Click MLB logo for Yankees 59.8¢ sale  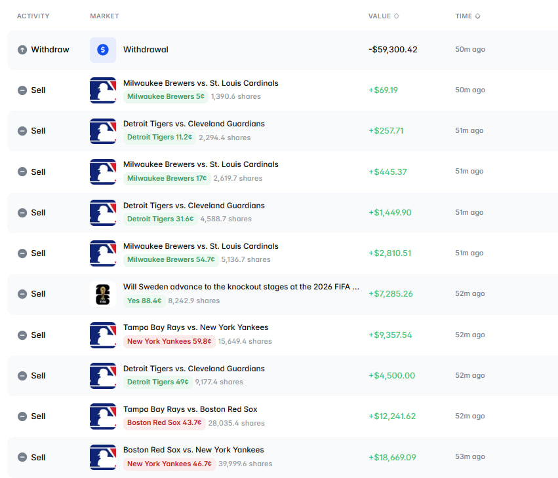pos(103,335)
